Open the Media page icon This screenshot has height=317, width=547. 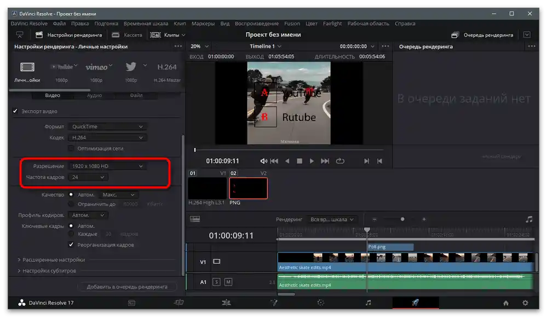[131, 303]
